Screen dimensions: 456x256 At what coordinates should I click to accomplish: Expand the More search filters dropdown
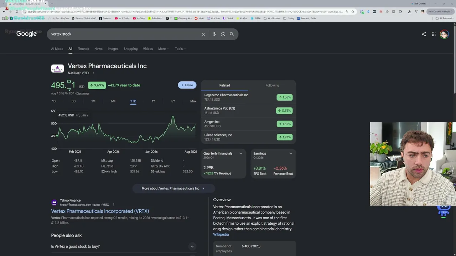[x=164, y=49]
